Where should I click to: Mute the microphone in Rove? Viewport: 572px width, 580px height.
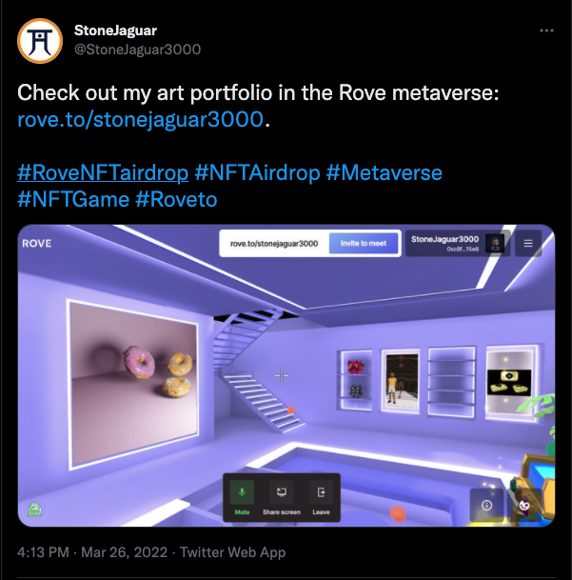pyautogui.click(x=242, y=497)
